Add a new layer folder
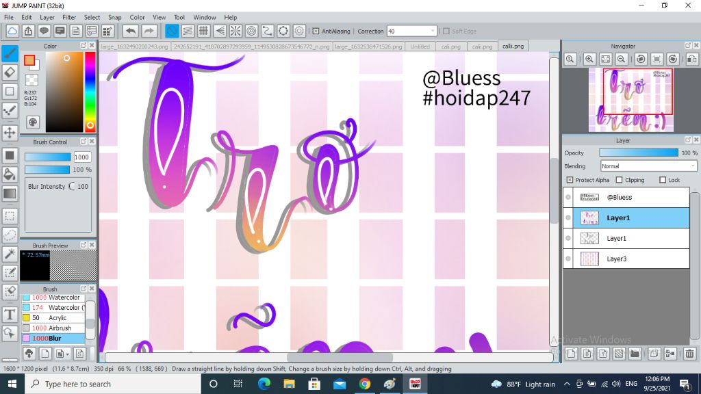Viewport: 701px width, 394px height. coord(635,354)
